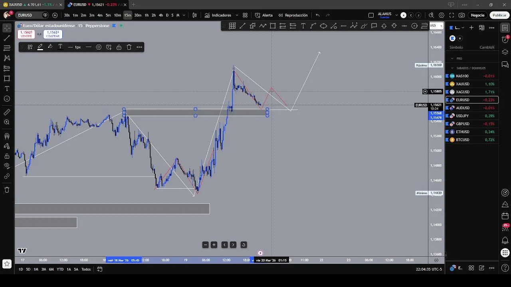This screenshot has height=287, width=511.
Task: Lock the selected drawing
Action: [x=119, y=47]
